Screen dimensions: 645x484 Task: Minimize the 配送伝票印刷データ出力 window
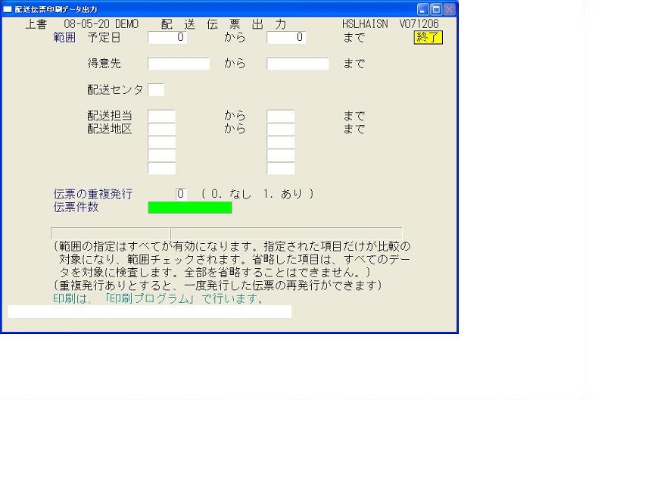tap(422, 9)
